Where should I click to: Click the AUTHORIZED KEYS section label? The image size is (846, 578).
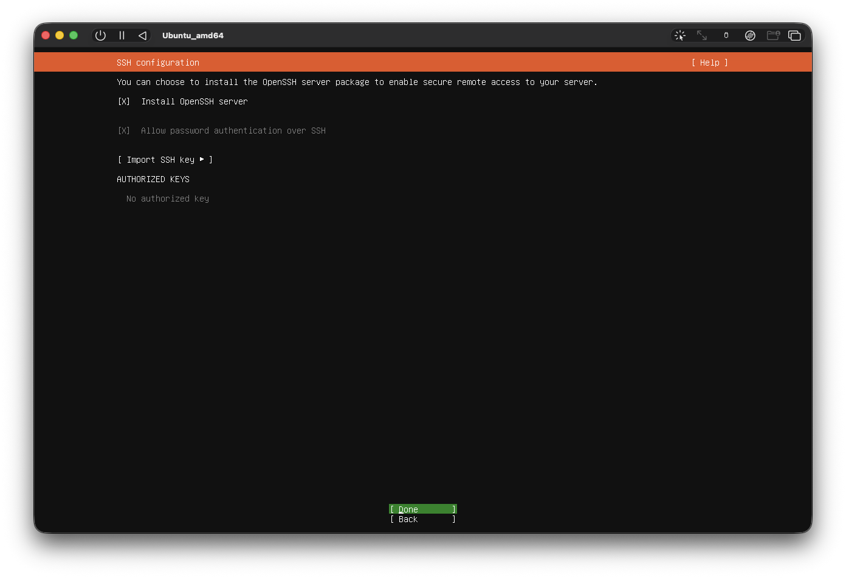click(153, 179)
